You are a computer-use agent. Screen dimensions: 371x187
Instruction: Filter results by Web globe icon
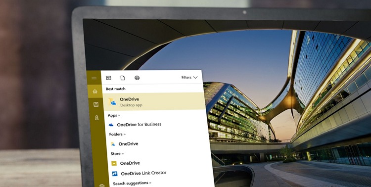click(x=137, y=78)
